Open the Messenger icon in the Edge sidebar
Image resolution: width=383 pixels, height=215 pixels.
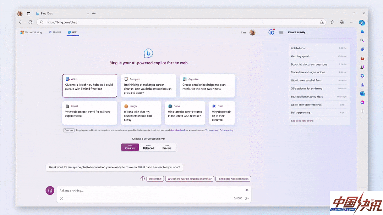click(x=362, y=102)
